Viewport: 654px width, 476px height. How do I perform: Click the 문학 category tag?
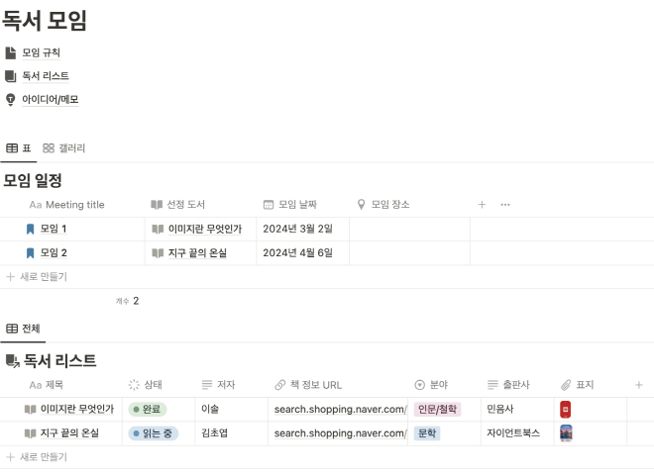(427, 433)
